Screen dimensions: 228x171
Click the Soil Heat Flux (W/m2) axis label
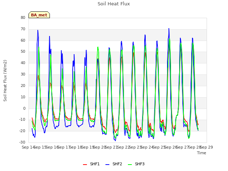tap(5, 81)
